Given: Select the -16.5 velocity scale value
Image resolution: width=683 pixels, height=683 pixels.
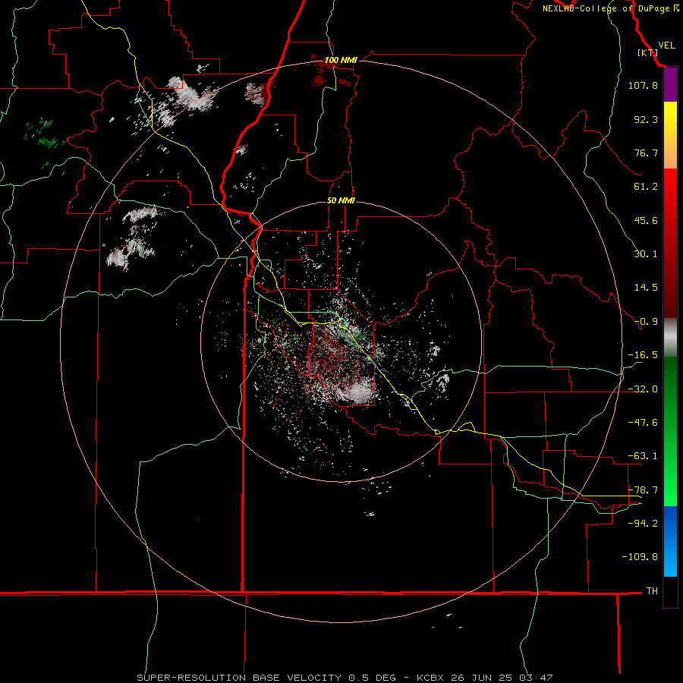Looking at the screenshot, I should pos(643,355).
